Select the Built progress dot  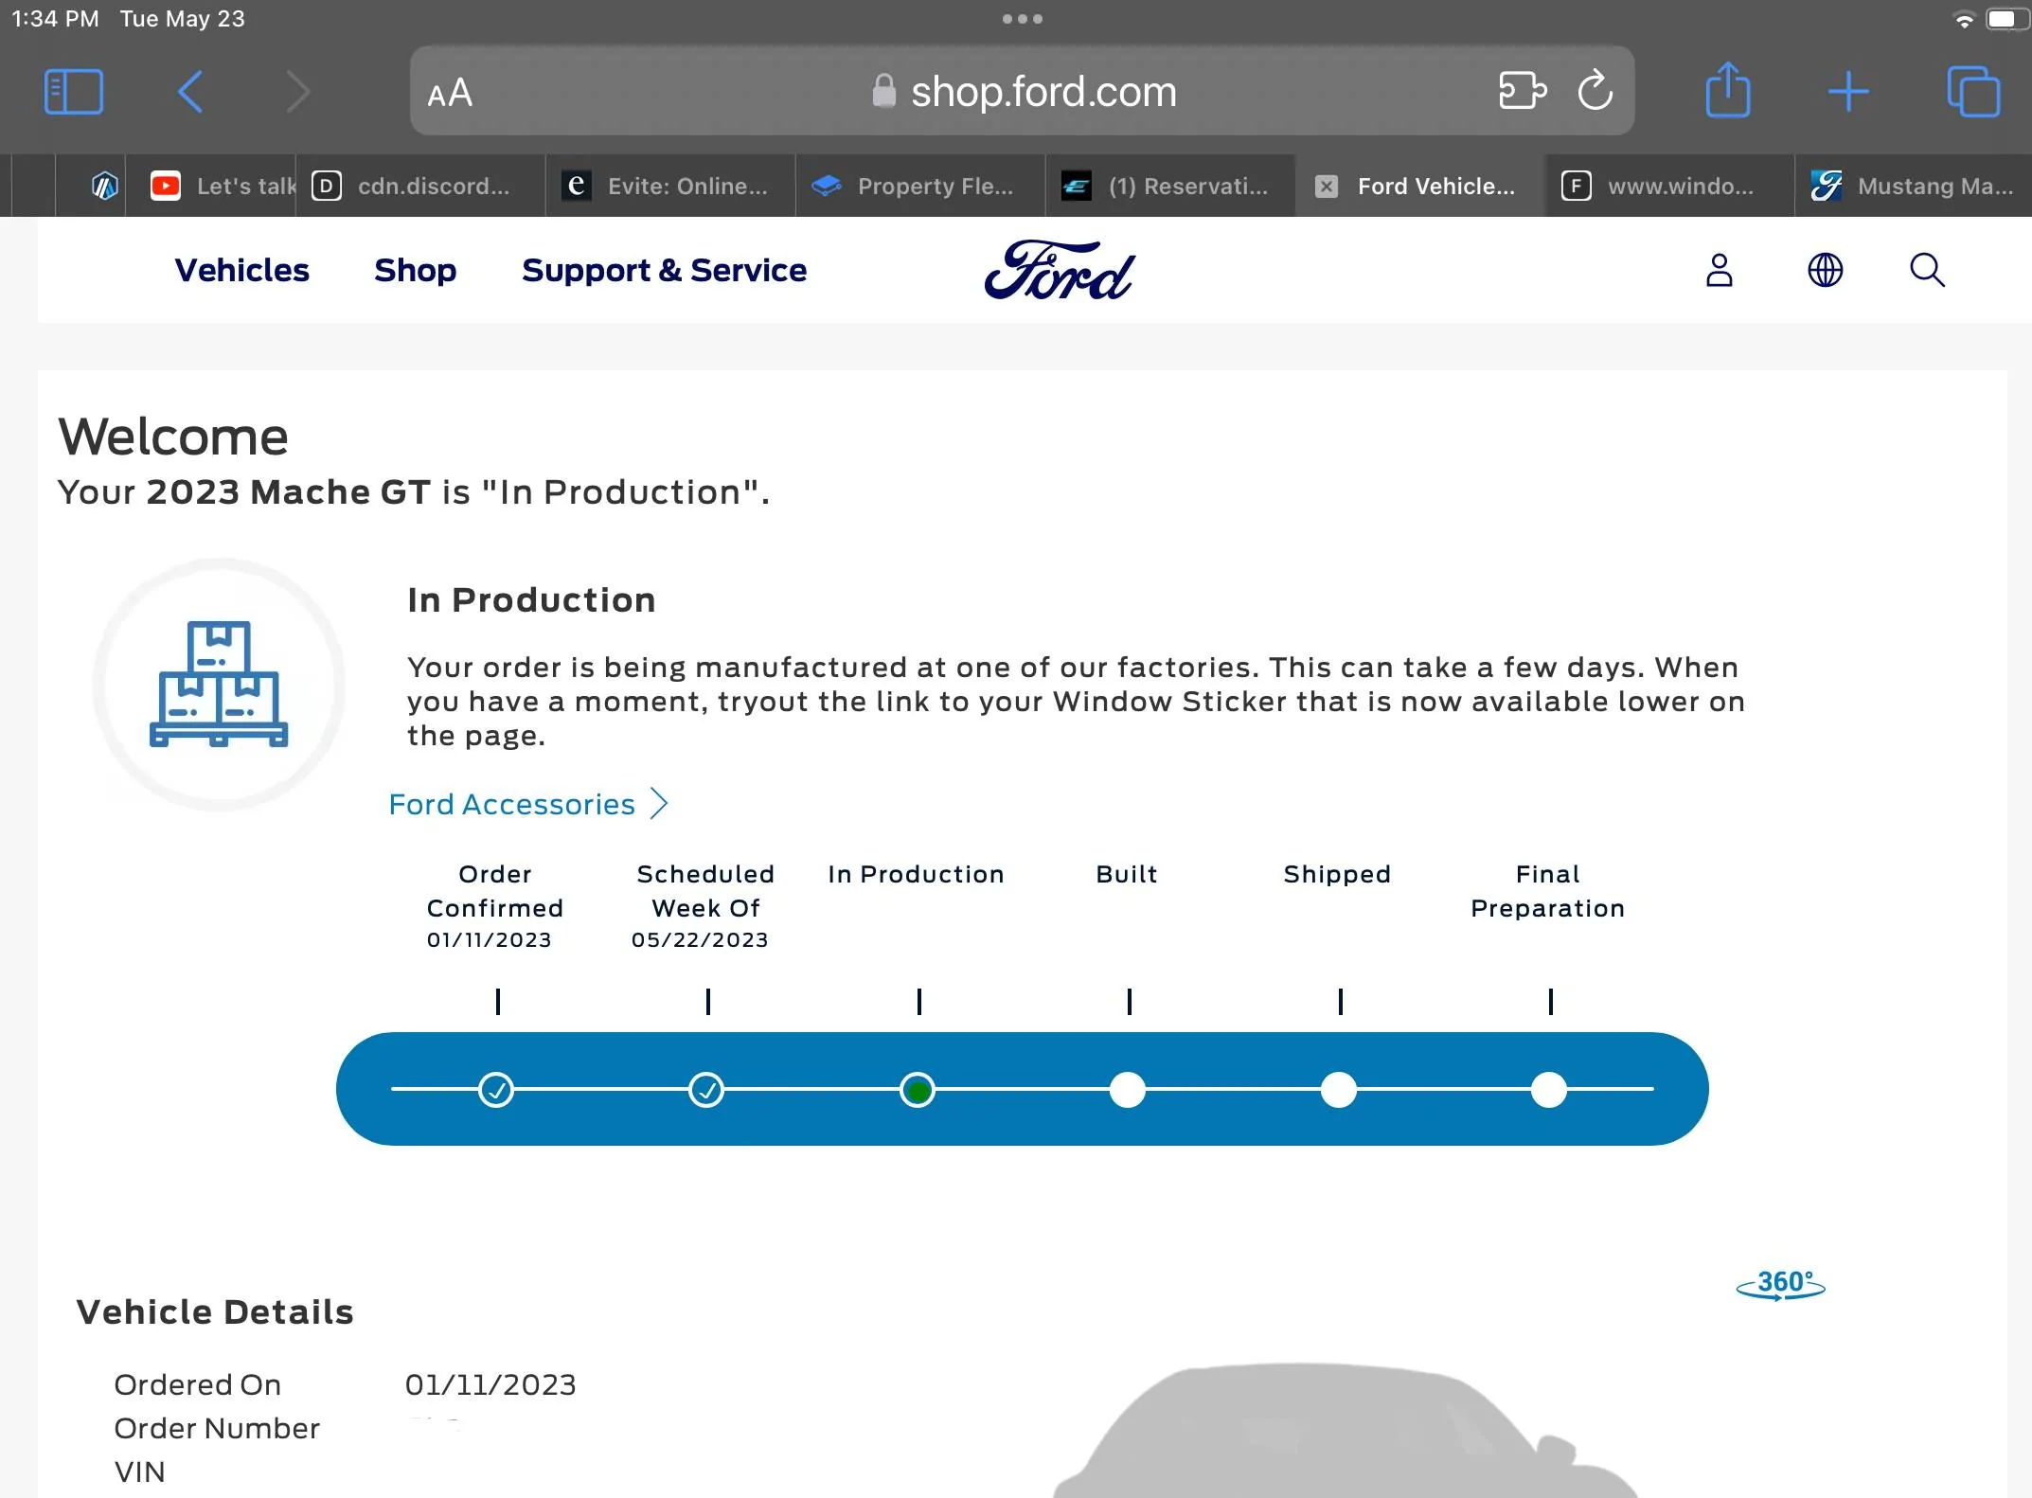click(1128, 1090)
